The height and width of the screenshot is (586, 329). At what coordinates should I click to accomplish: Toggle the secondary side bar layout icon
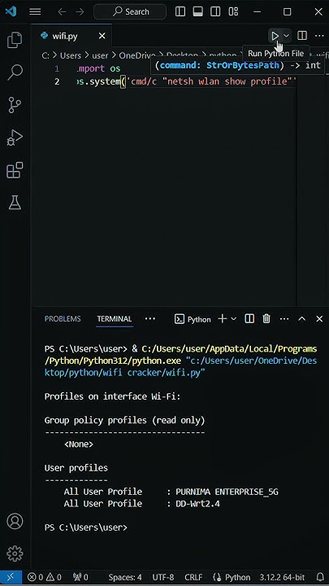pos(215,12)
